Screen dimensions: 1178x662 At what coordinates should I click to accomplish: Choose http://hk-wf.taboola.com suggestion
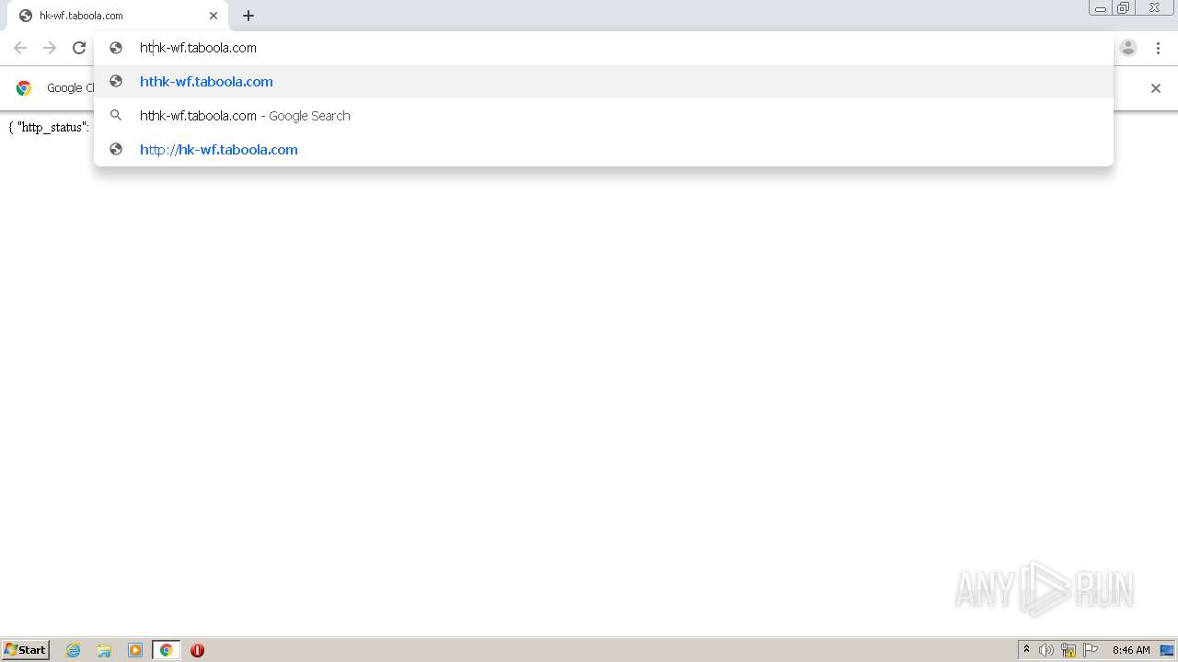tap(604, 150)
